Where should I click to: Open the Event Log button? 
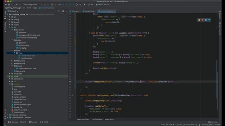pos(213,122)
